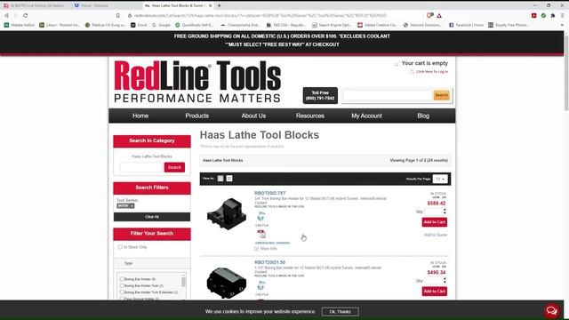
Task: Adjust quantity stepper for the $490.34 item
Action: pyautogui.click(x=445, y=281)
